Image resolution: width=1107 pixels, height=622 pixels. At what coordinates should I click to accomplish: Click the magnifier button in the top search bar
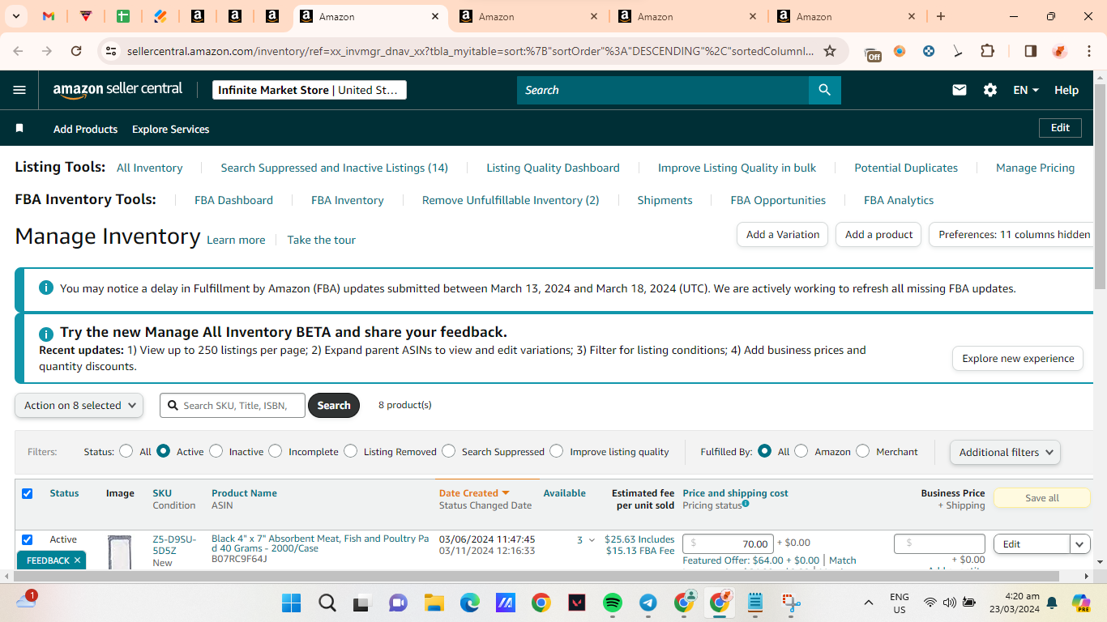point(825,90)
